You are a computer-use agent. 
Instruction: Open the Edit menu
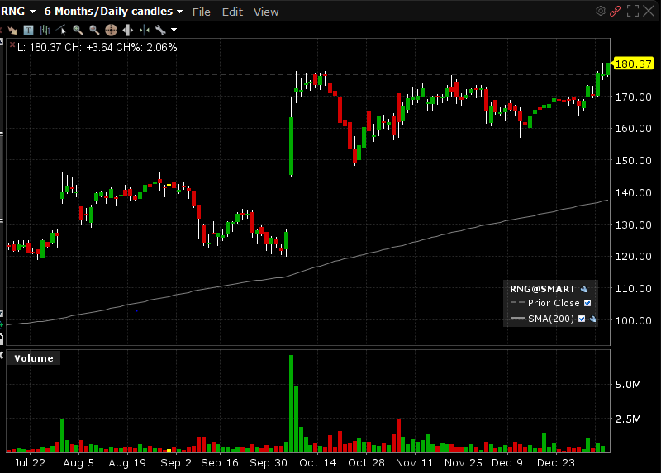pos(232,12)
